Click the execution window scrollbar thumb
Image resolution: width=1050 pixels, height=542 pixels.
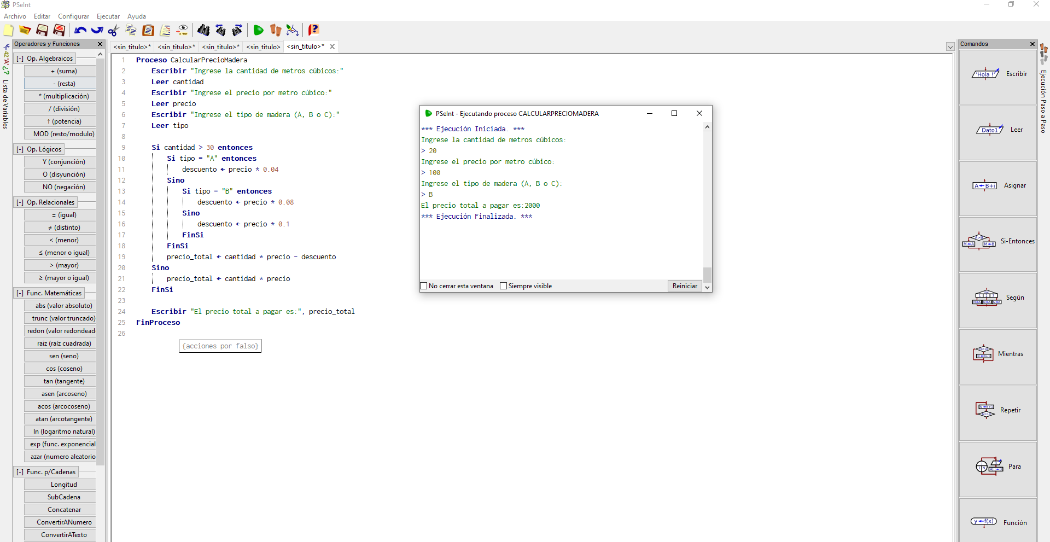pos(707,275)
